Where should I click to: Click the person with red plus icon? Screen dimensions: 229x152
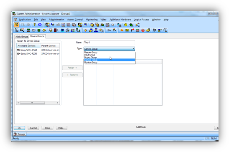(132, 30)
